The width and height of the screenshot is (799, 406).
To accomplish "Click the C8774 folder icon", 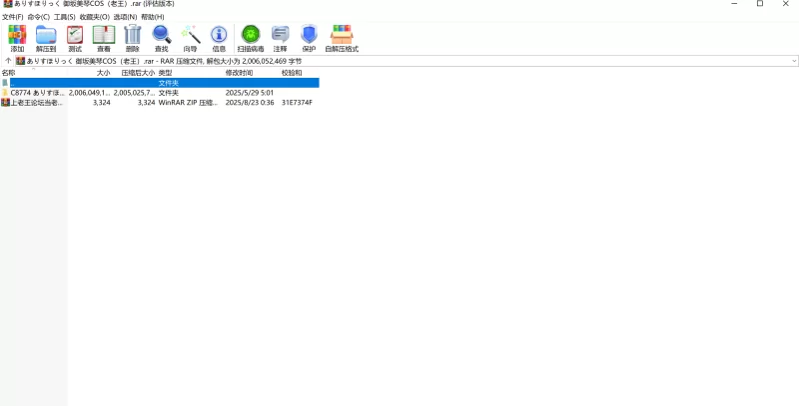I will pyautogui.click(x=5, y=93).
